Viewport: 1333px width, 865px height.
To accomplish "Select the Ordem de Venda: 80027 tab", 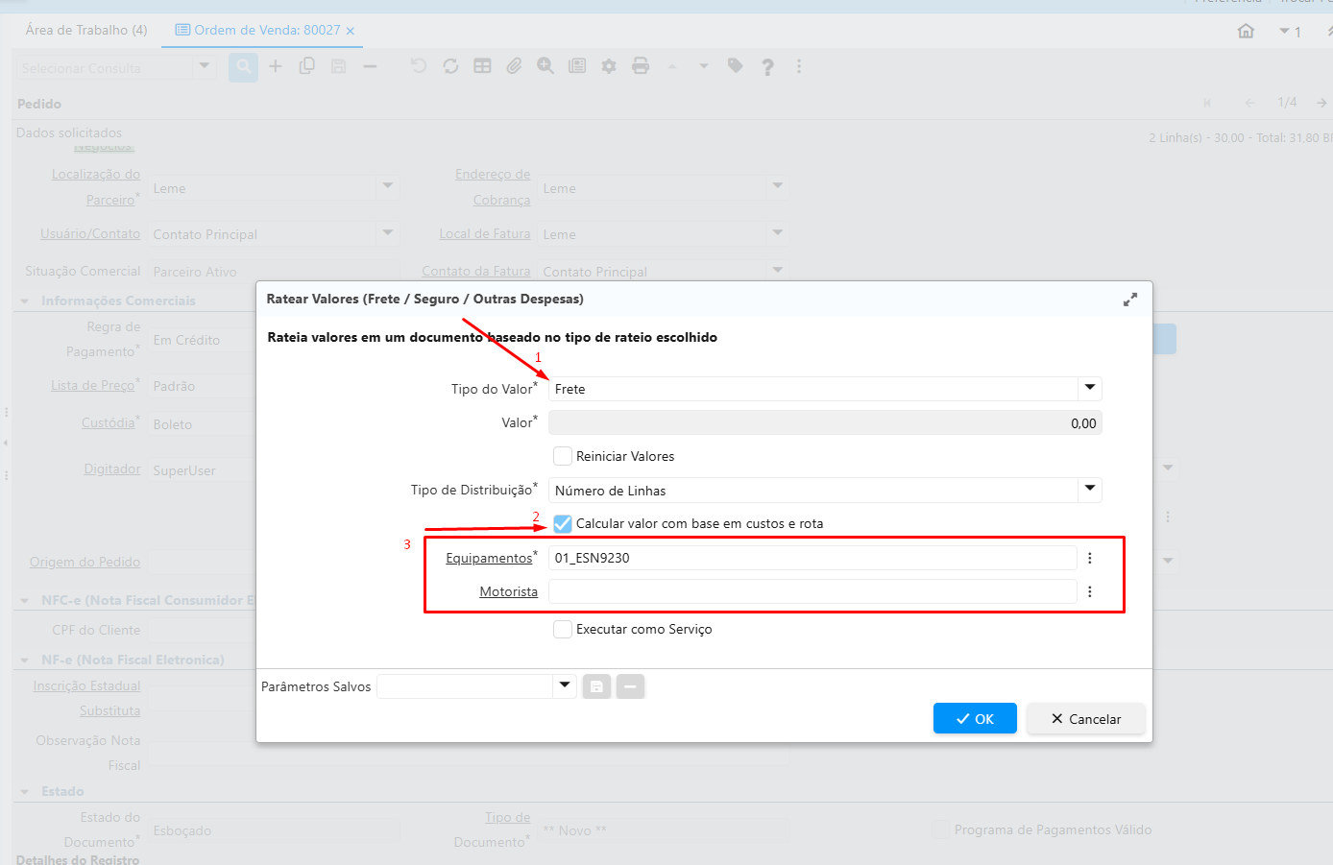I will [259, 31].
